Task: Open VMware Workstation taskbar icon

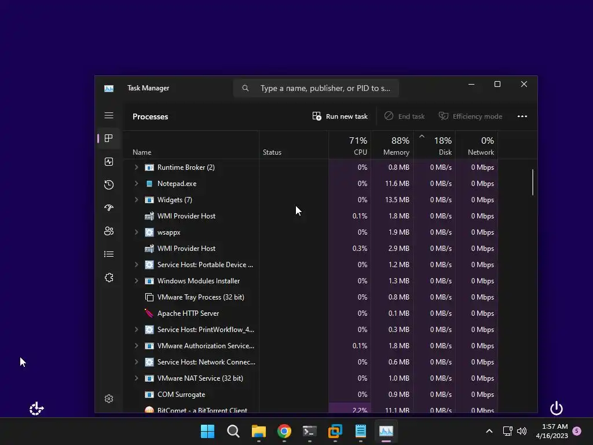Action: coord(335,431)
